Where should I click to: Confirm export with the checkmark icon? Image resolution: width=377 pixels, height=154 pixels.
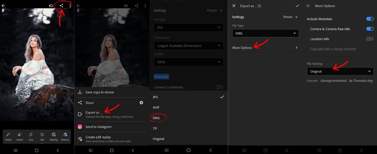[x=297, y=6]
